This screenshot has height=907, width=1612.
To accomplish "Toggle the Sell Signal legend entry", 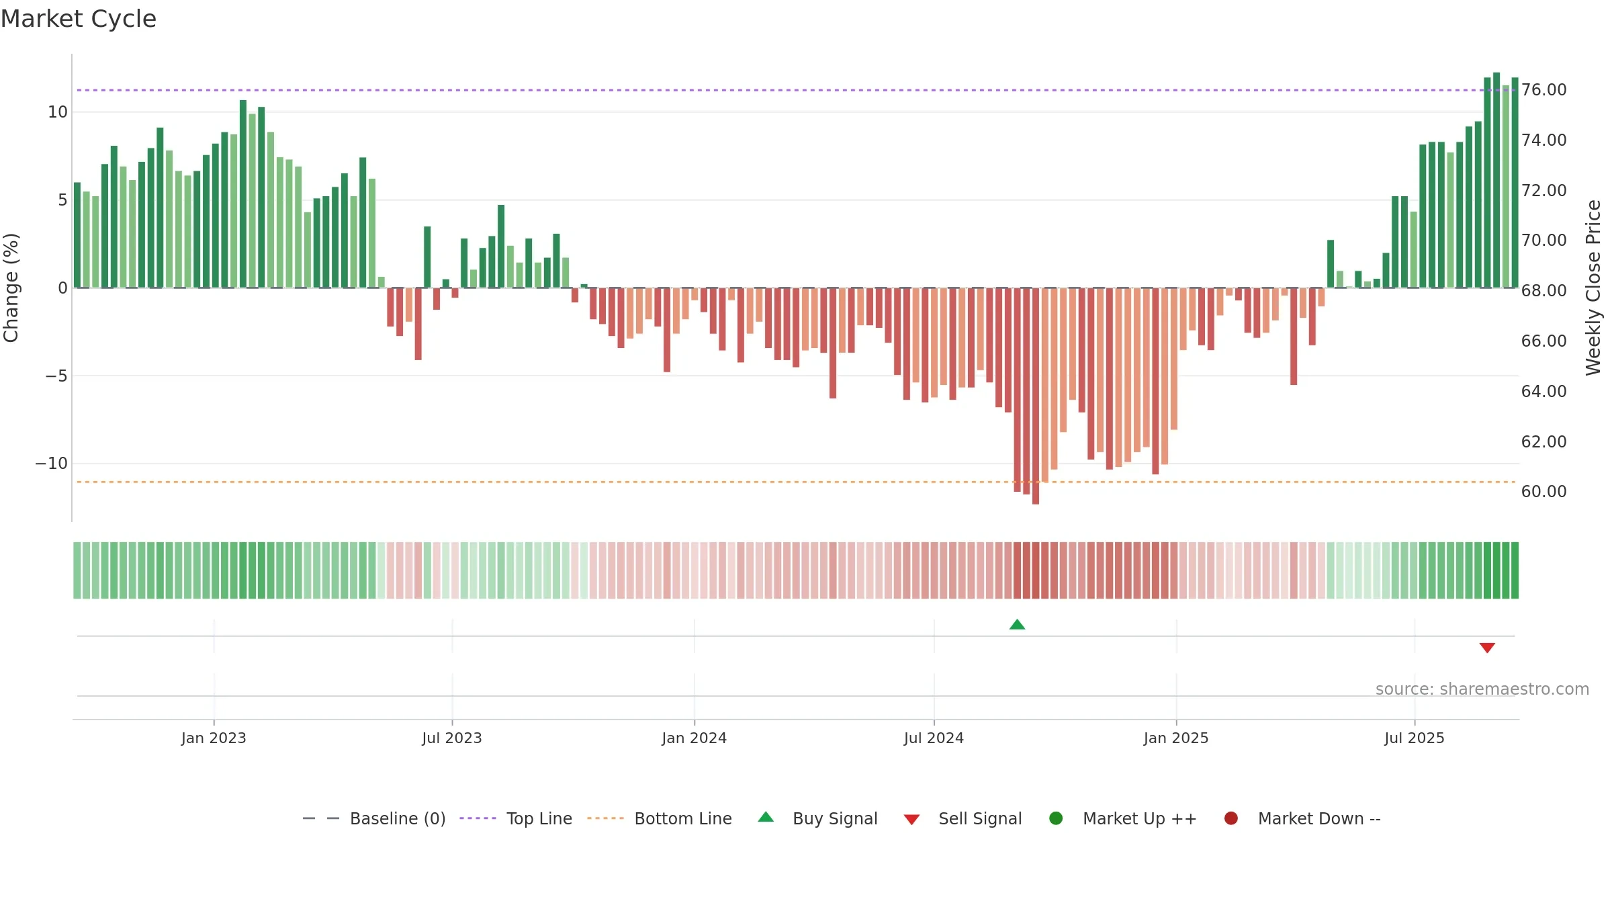I will (x=962, y=818).
